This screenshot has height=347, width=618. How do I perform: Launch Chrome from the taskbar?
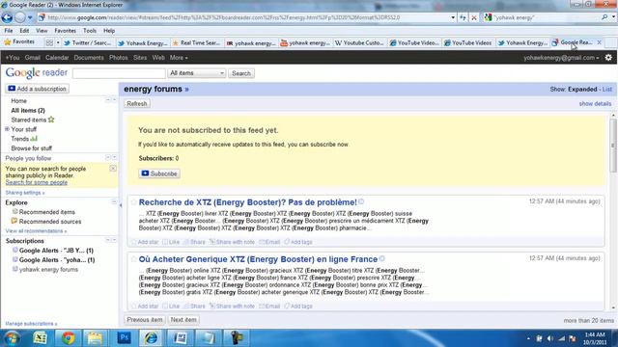tap(69, 338)
